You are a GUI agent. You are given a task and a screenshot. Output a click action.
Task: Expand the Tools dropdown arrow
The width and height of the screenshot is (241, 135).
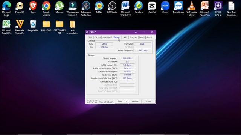[x=127, y=101]
